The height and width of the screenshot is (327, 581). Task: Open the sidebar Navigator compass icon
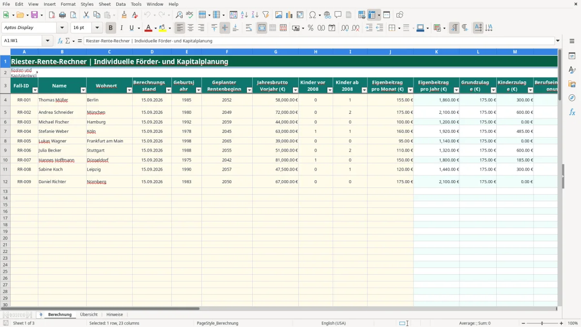pyautogui.click(x=572, y=98)
